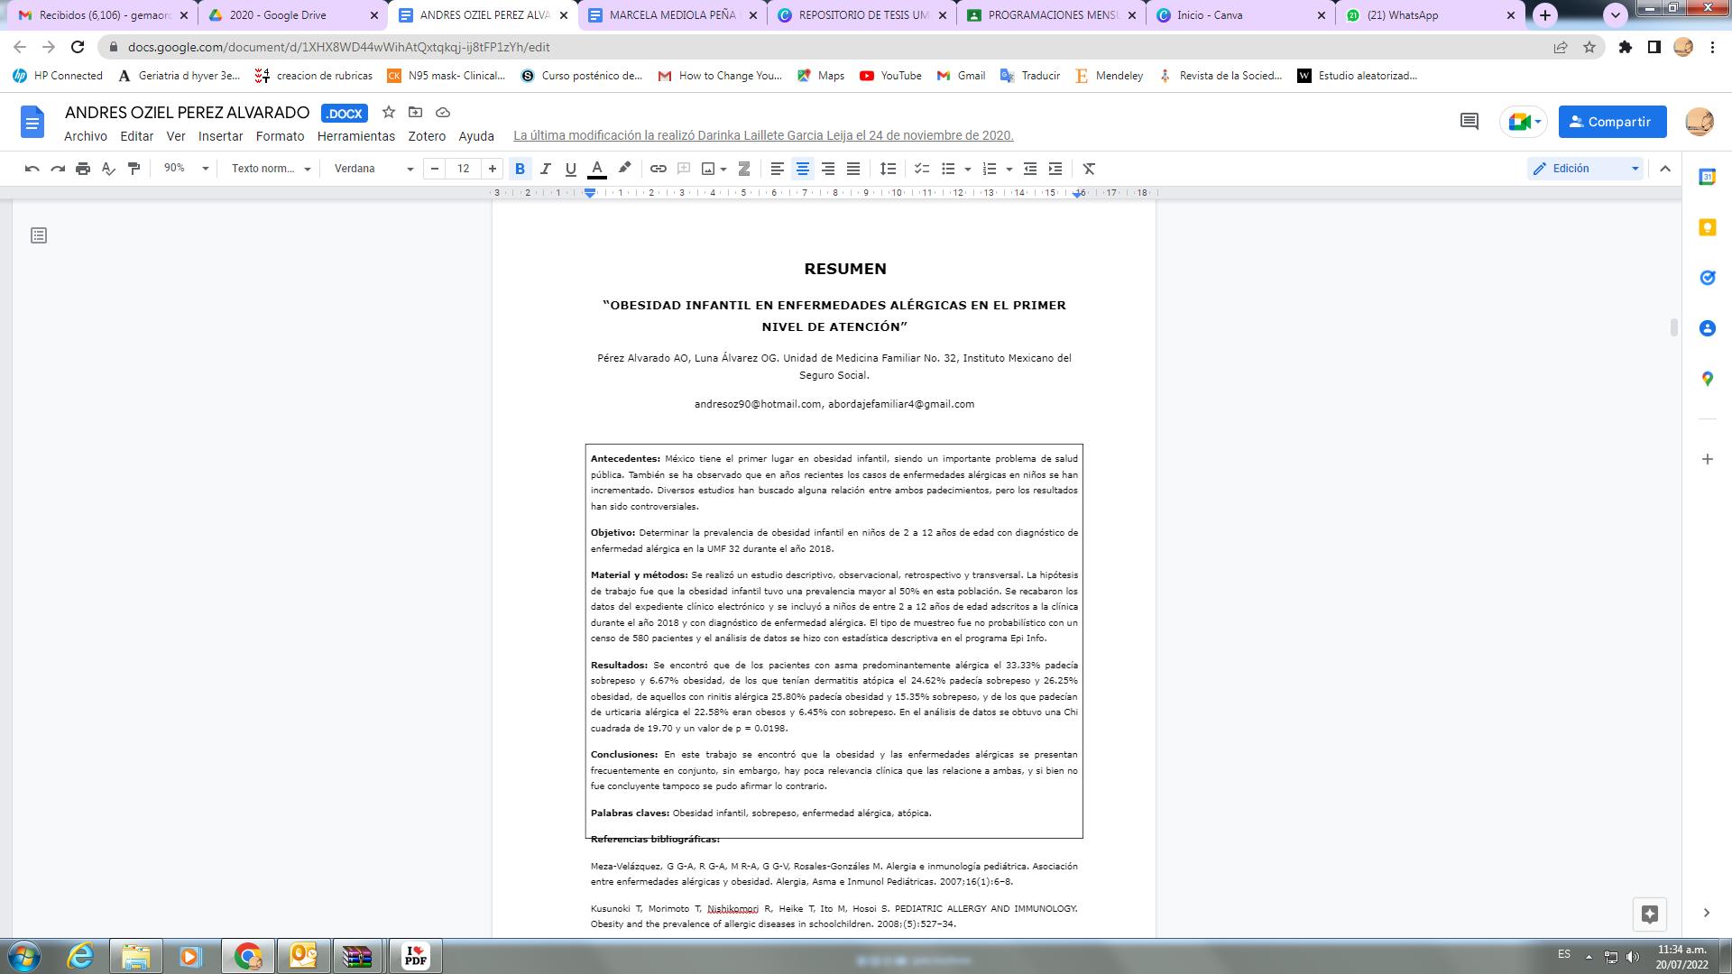Open the paragraph style dropdown
Viewport: 1732px width, 974px height.
[271, 169]
